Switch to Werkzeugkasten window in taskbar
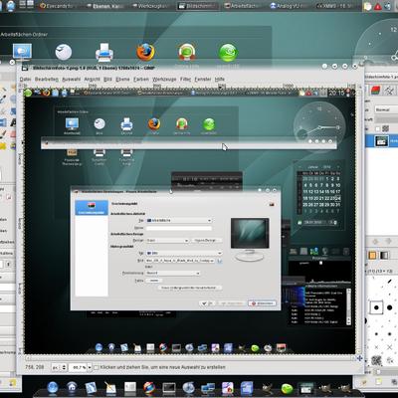The height and width of the screenshot is (398, 398). pos(150,6)
